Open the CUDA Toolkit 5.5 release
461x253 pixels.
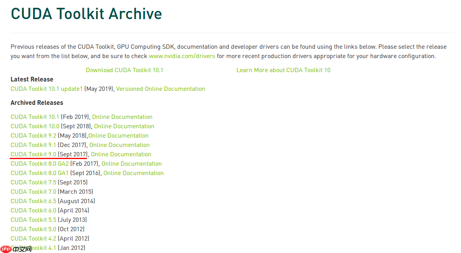click(33, 220)
